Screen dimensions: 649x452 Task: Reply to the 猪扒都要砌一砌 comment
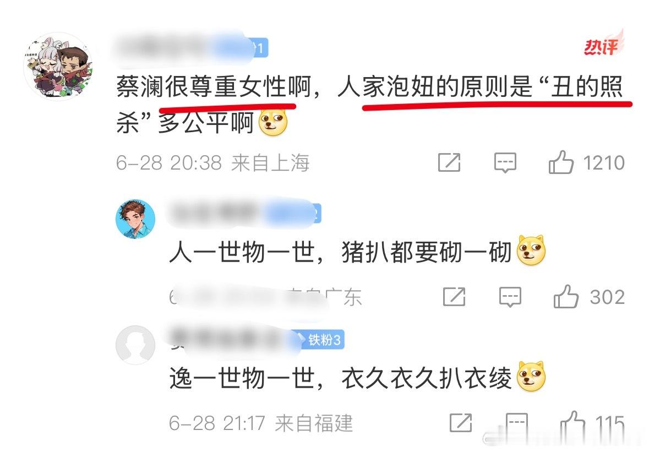[510, 297]
